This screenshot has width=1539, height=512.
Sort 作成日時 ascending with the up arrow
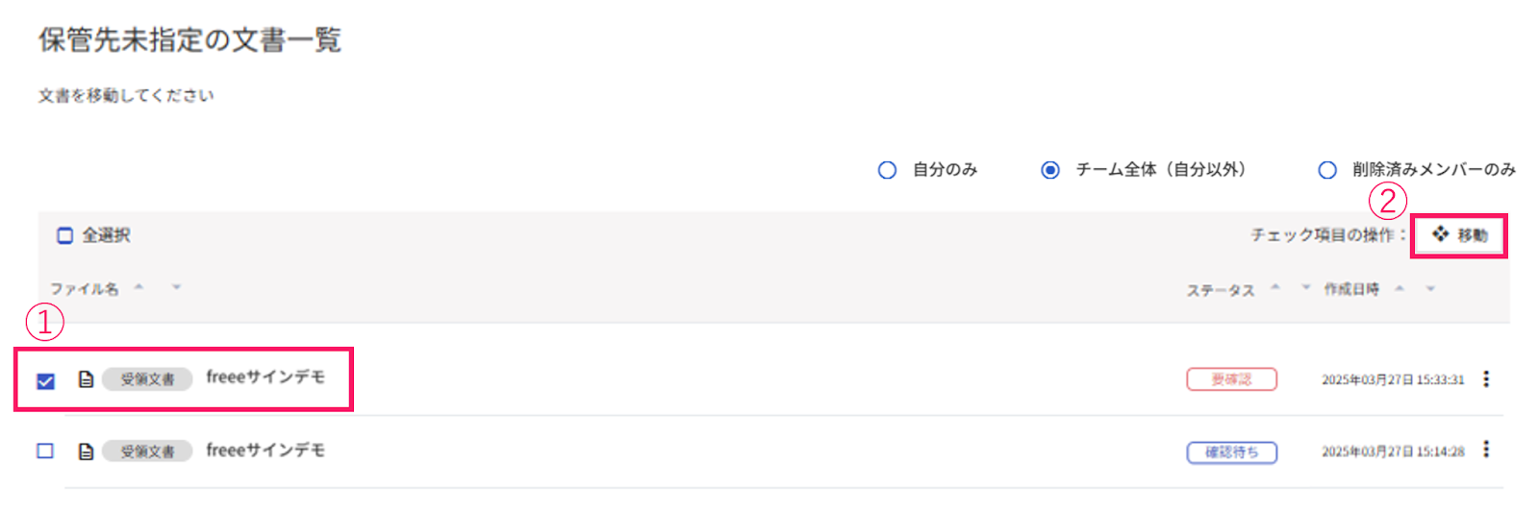(x=1400, y=287)
